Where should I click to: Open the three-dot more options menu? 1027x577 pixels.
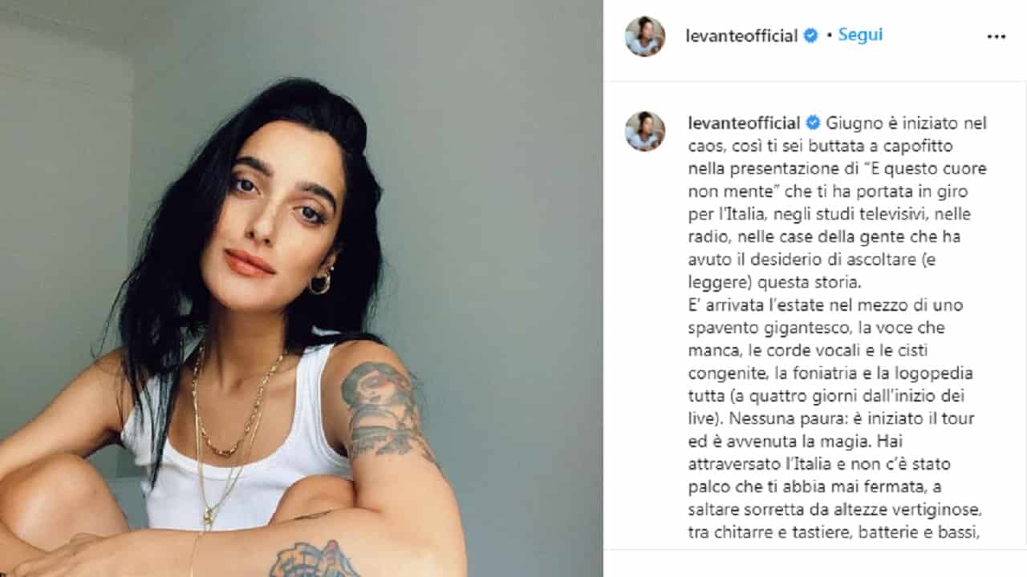tap(996, 36)
